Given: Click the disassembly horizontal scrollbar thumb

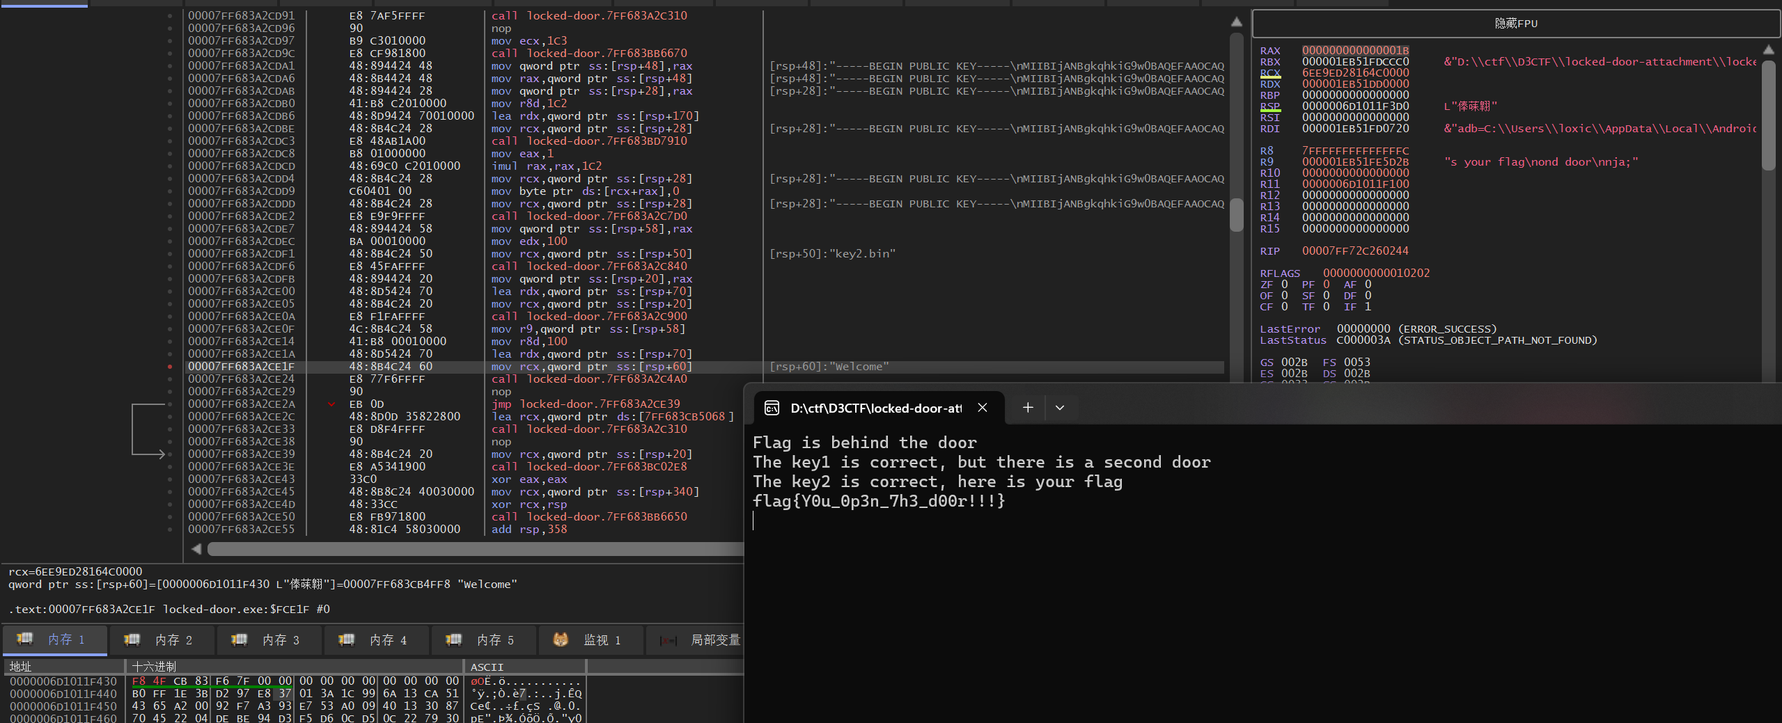Looking at the screenshot, I should click(x=476, y=549).
